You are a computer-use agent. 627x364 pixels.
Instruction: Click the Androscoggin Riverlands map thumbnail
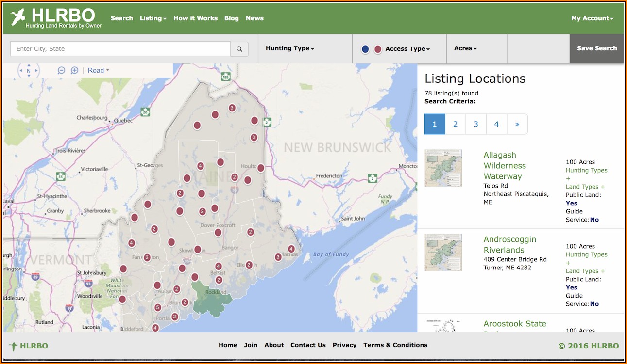pos(443,253)
